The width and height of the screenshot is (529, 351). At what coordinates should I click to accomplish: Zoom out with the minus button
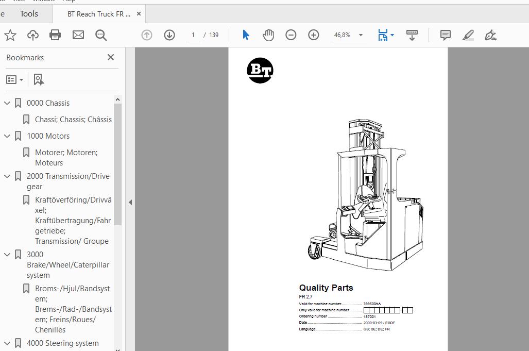pos(291,35)
